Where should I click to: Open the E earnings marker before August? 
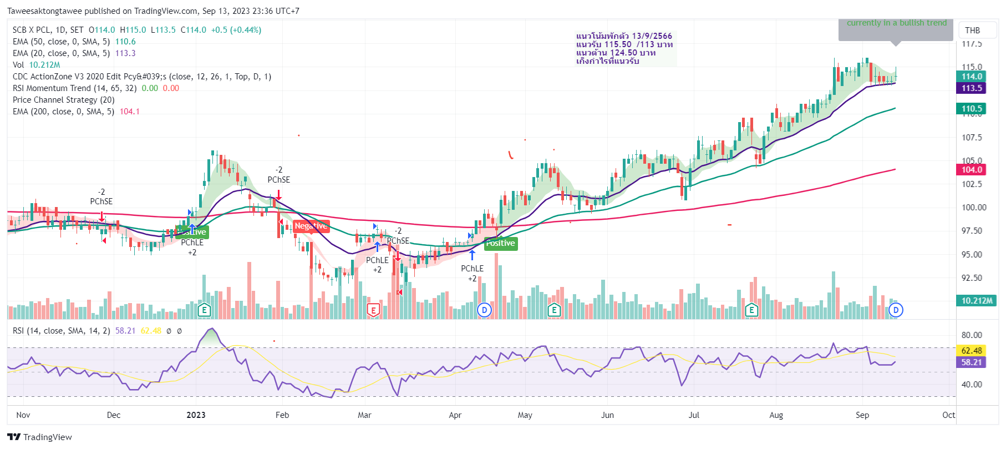point(751,310)
